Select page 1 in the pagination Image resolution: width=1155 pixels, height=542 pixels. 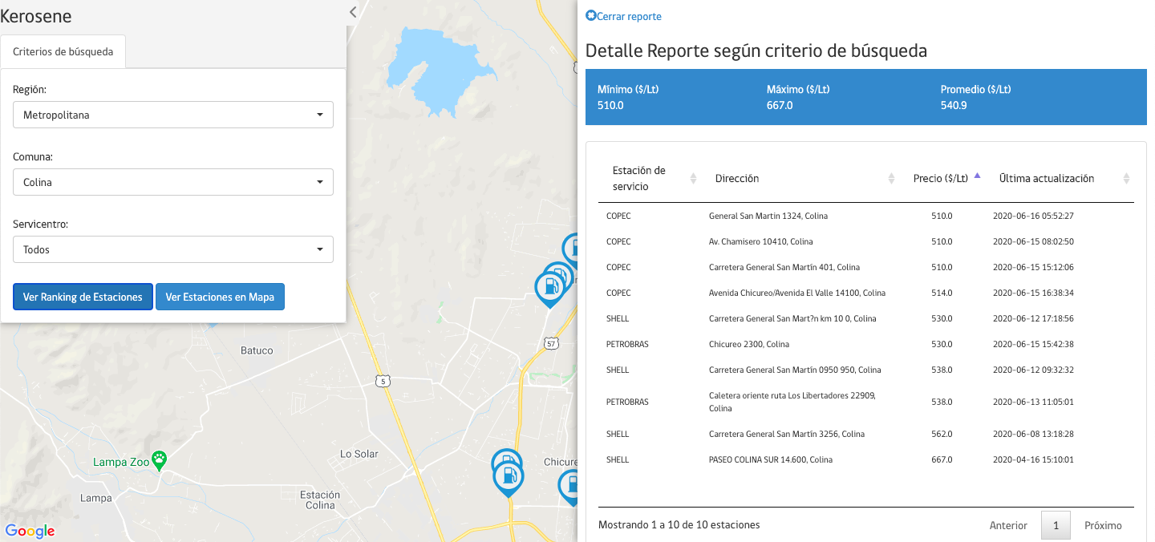(1056, 525)
